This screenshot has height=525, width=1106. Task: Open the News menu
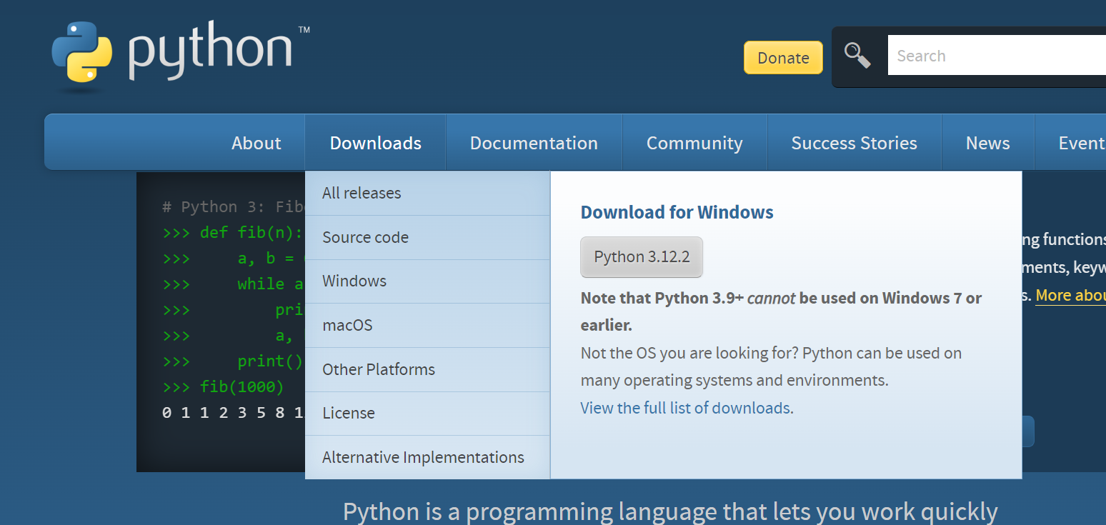pyautogui.click(x=987, y=143)
